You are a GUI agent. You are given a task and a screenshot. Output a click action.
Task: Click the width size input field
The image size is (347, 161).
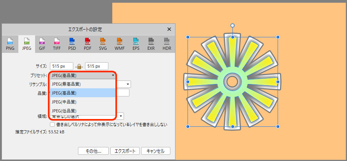coord(61,66)
